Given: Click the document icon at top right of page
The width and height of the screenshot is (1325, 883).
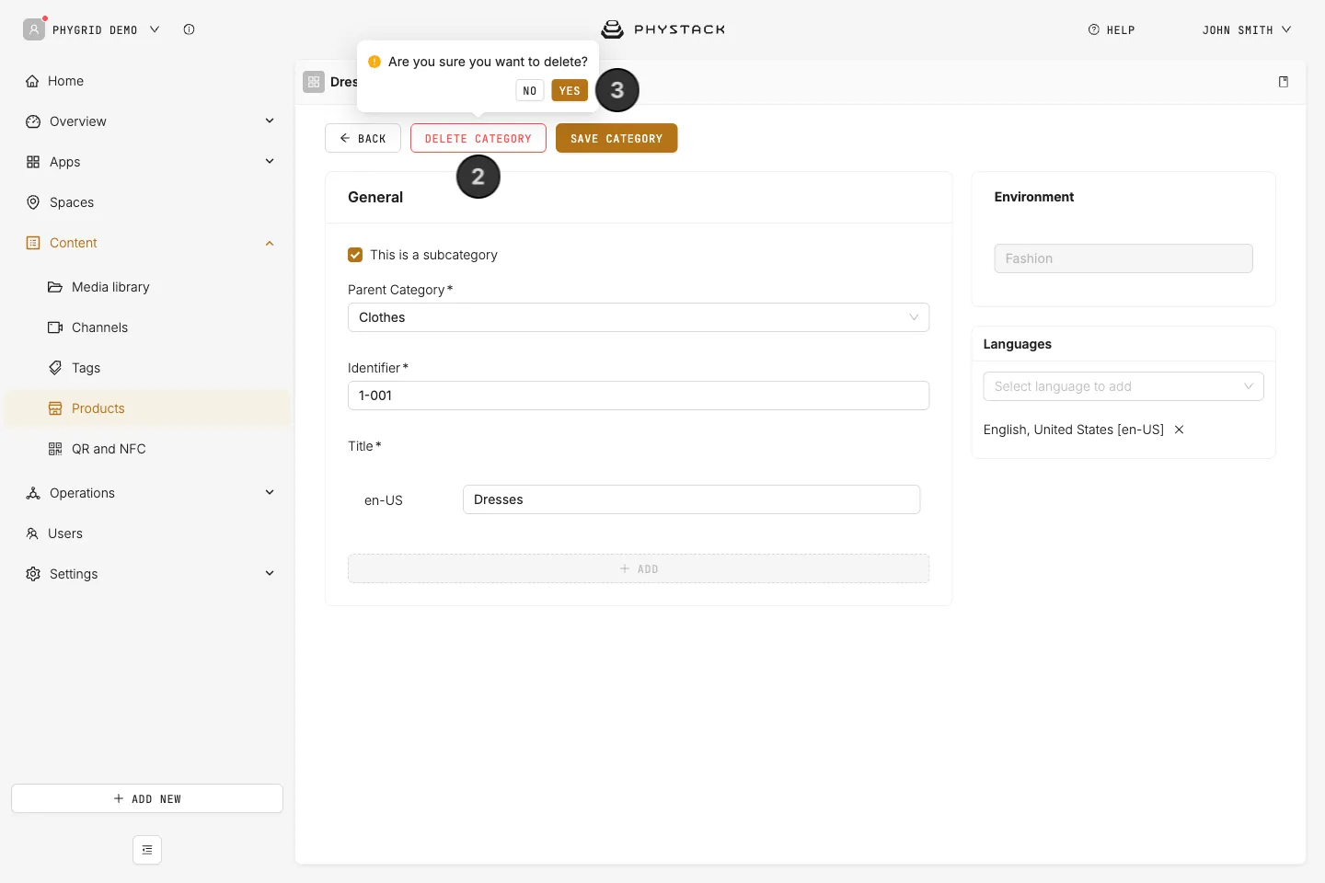Looking at the screenshot, I should coord(1284,82).
